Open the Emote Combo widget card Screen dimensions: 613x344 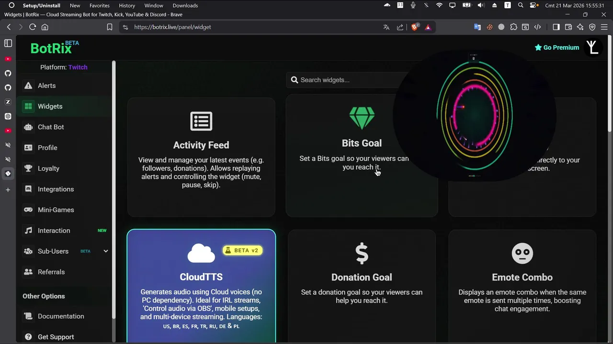pos(522,286)
